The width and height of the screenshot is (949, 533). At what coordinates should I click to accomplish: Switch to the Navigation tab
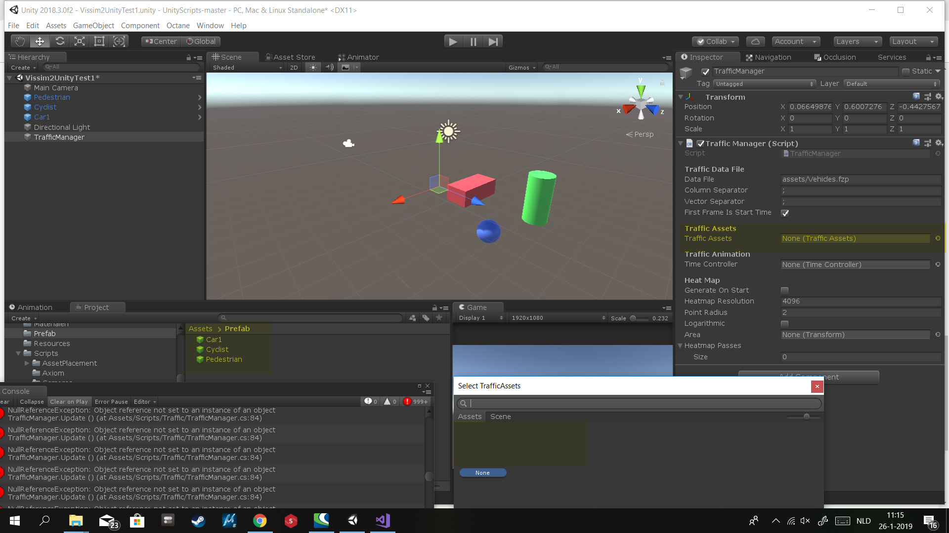tap(769, 57)
